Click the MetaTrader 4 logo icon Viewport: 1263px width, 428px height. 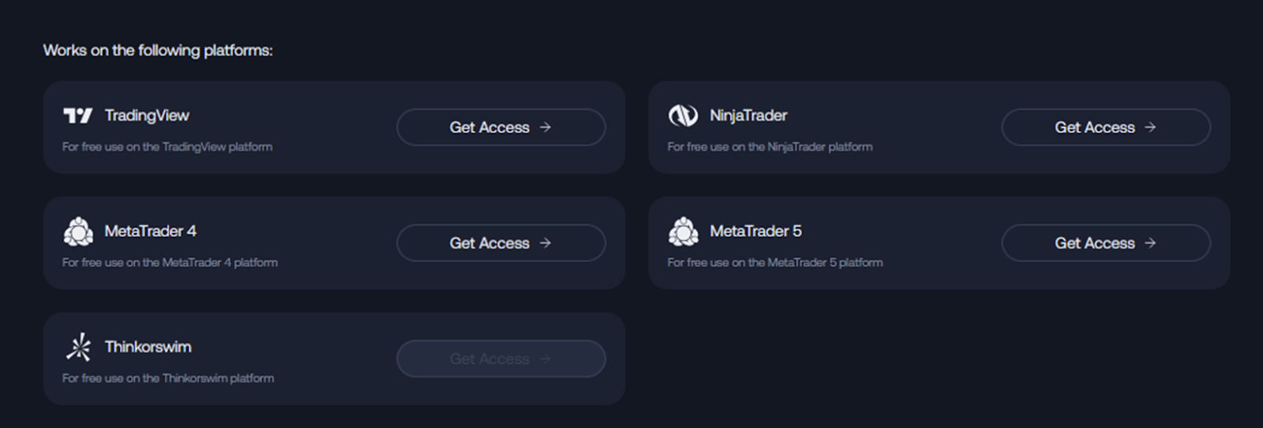click(x=78, y=231)
